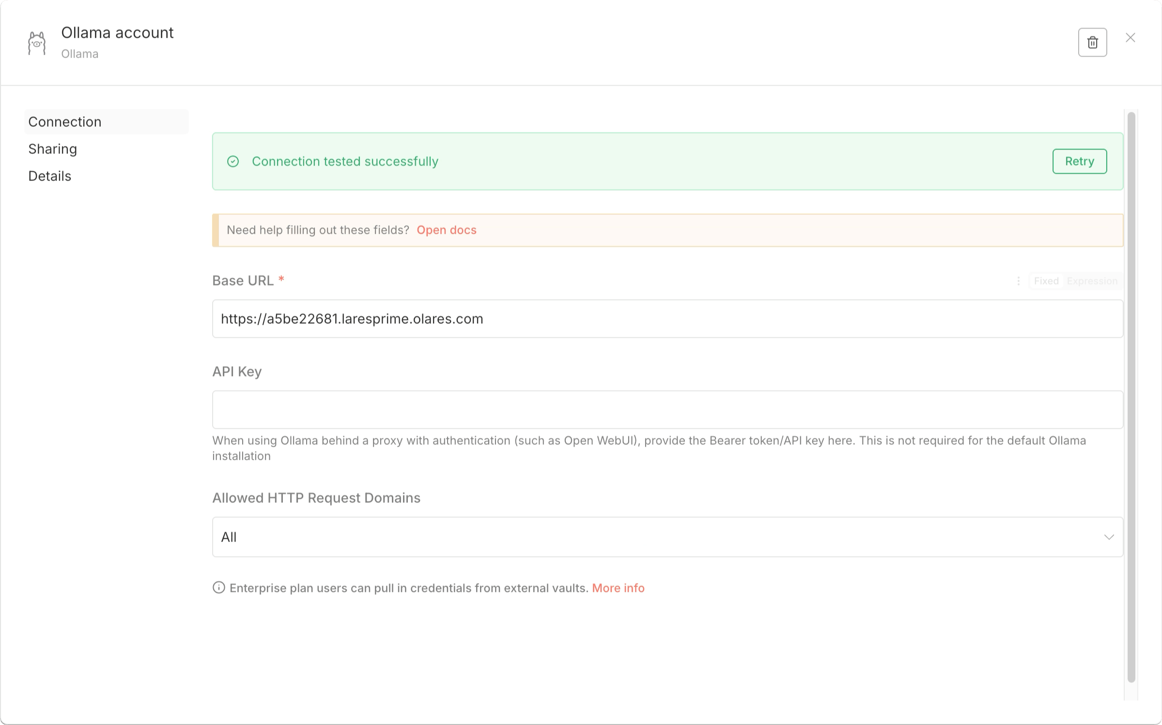Click into the Base URL field
Viewport: 1162px width, 725px height.
click(666, 319)
